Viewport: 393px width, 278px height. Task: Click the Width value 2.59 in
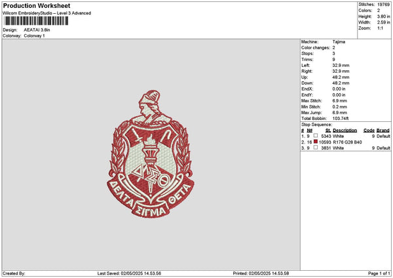[383, 22]
